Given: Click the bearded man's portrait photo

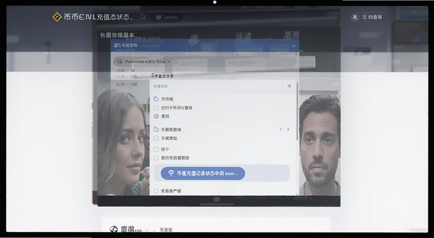Looking at the screenshot, I should click(x=320, y=145).
